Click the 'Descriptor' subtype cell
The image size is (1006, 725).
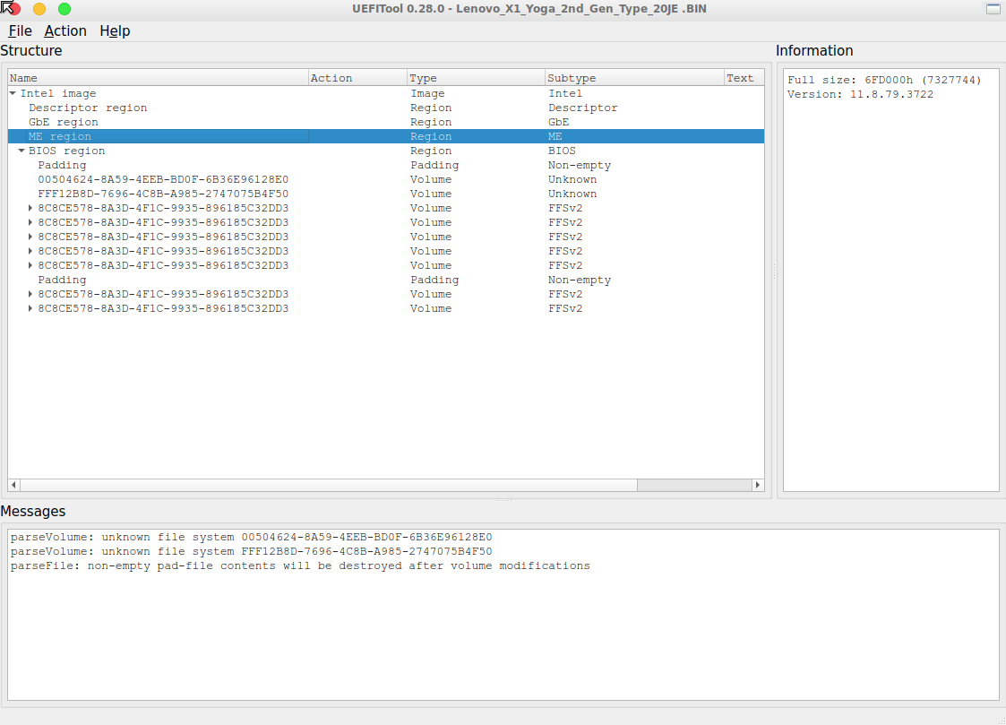click(x=582, y=108)
